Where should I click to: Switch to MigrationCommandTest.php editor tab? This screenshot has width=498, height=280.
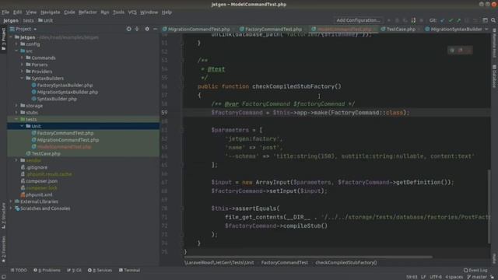199,29
